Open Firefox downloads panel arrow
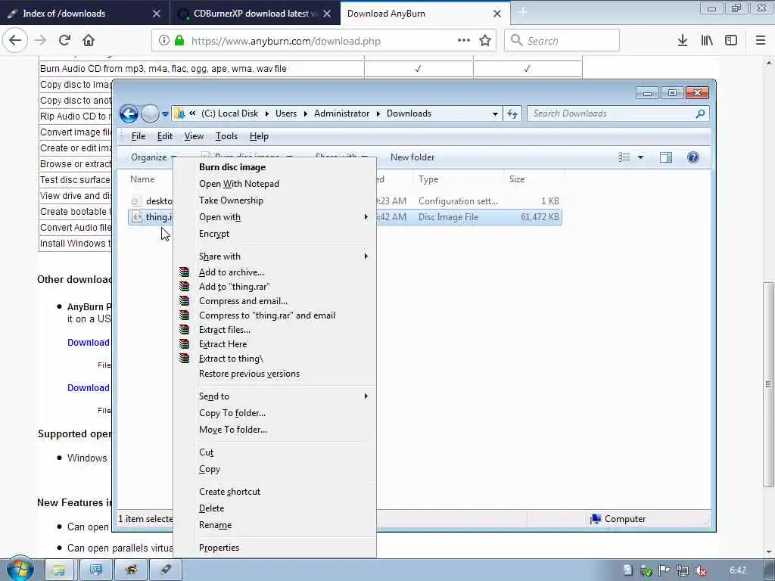Viewport: 775px width, 581px height. point(683,41)
